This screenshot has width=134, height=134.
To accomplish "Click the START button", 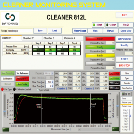I will coord(124,59).
